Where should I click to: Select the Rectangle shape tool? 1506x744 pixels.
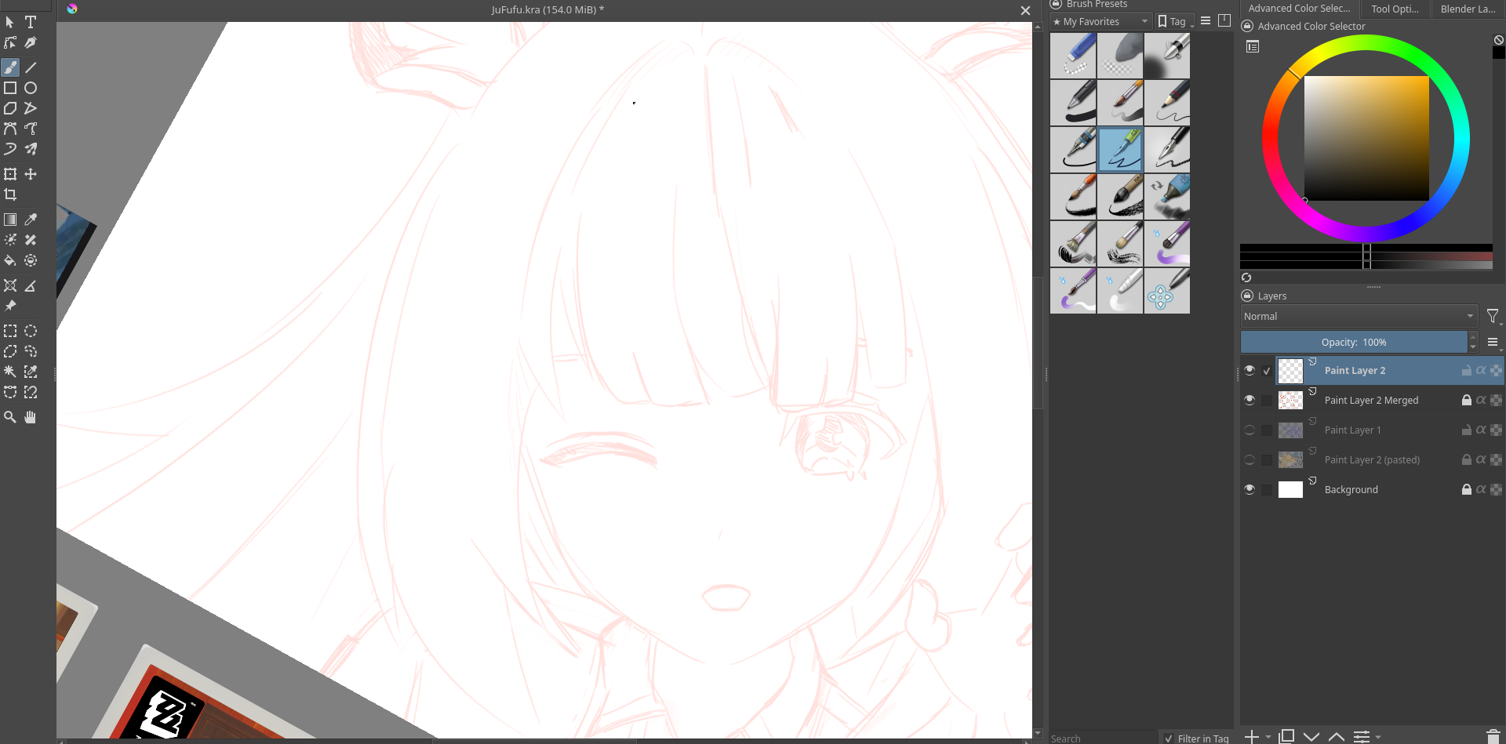[x=10, y=88]
